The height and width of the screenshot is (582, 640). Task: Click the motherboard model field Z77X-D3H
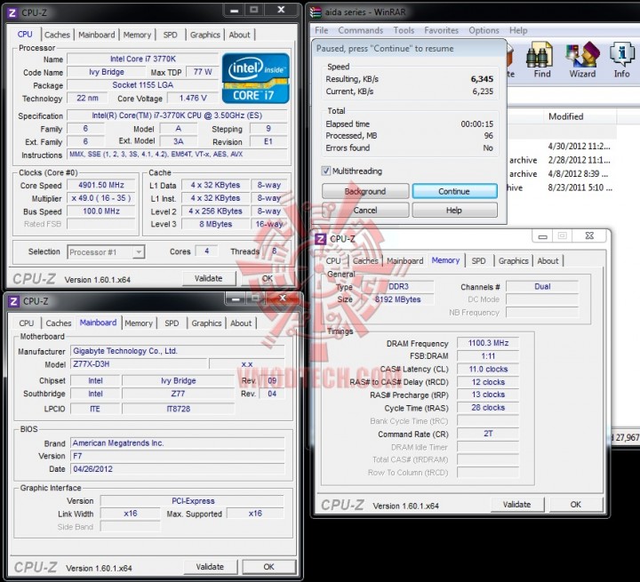click(x=140, y=364)
